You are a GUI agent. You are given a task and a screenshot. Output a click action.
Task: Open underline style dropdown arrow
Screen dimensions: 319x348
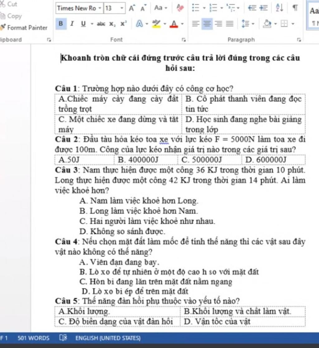tap(92, 24)
